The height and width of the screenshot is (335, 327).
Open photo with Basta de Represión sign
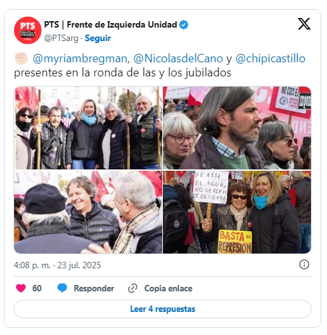tap(237, 212)
